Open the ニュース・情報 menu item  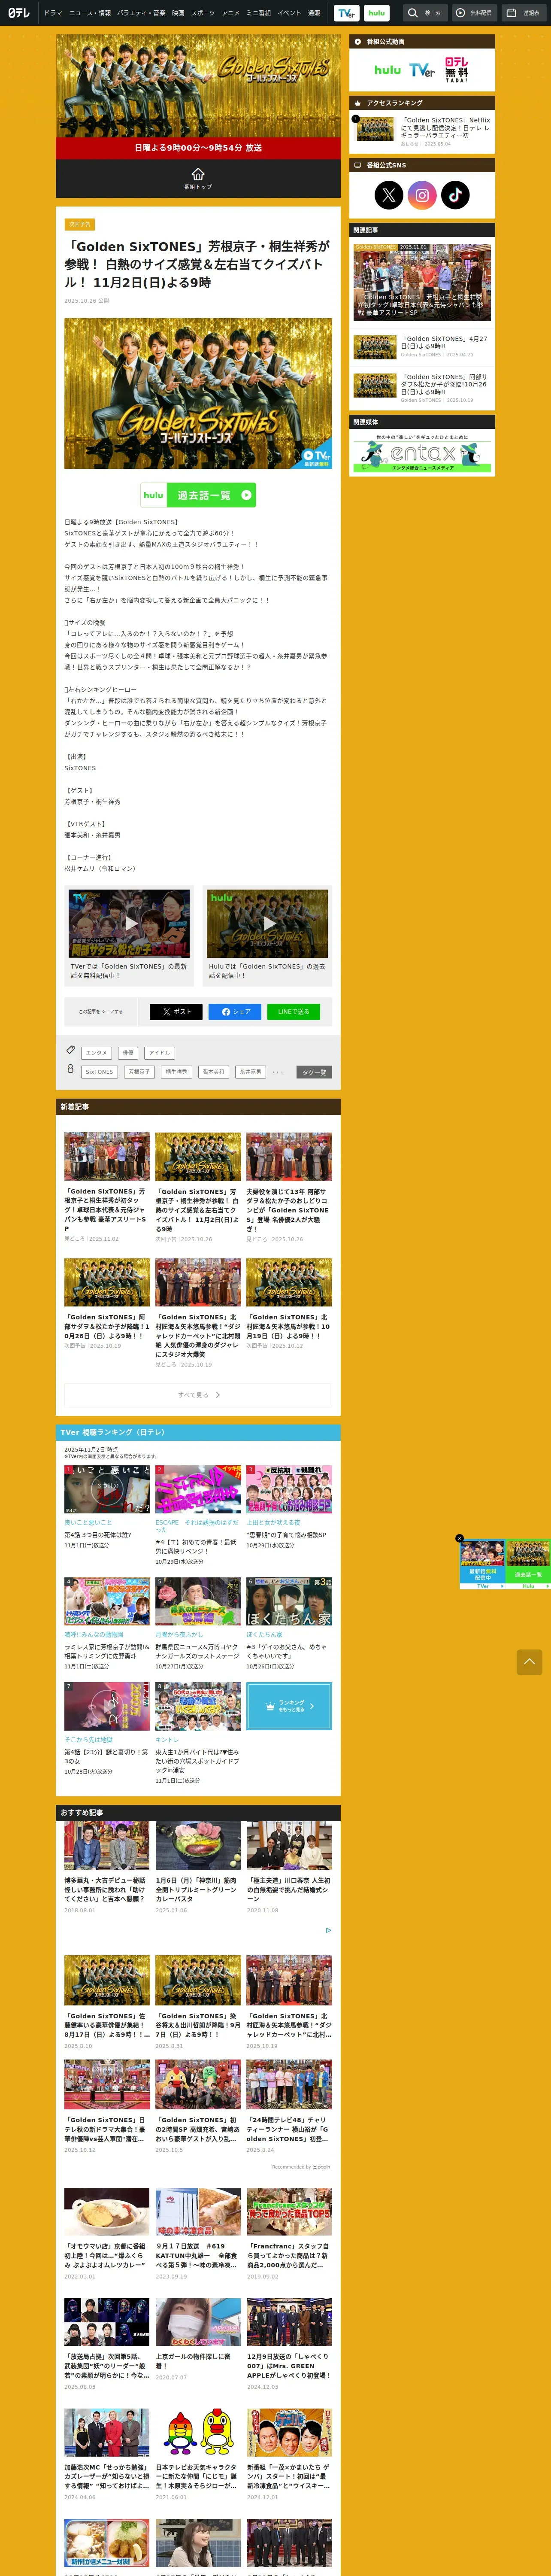90,13
